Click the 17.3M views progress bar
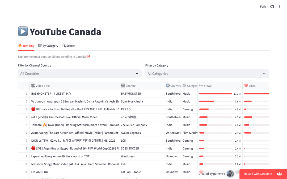This screenshot has height=179, width=287. pyautogui.click(x=216, y=94)
